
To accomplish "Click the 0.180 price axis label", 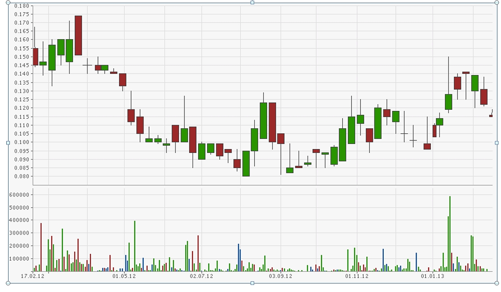I will [22, 6].
